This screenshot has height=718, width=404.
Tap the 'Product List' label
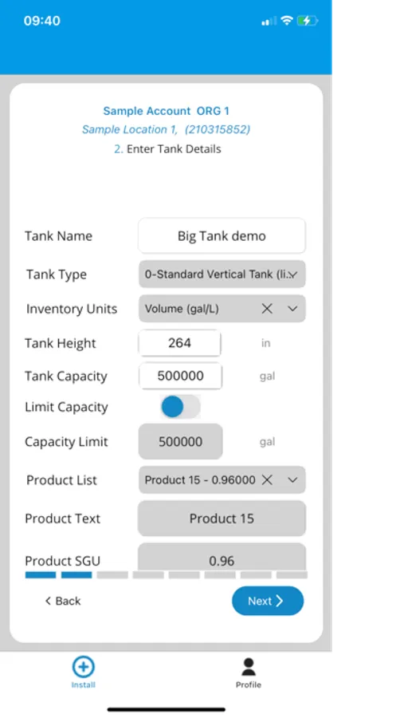(x=62, y=480)
